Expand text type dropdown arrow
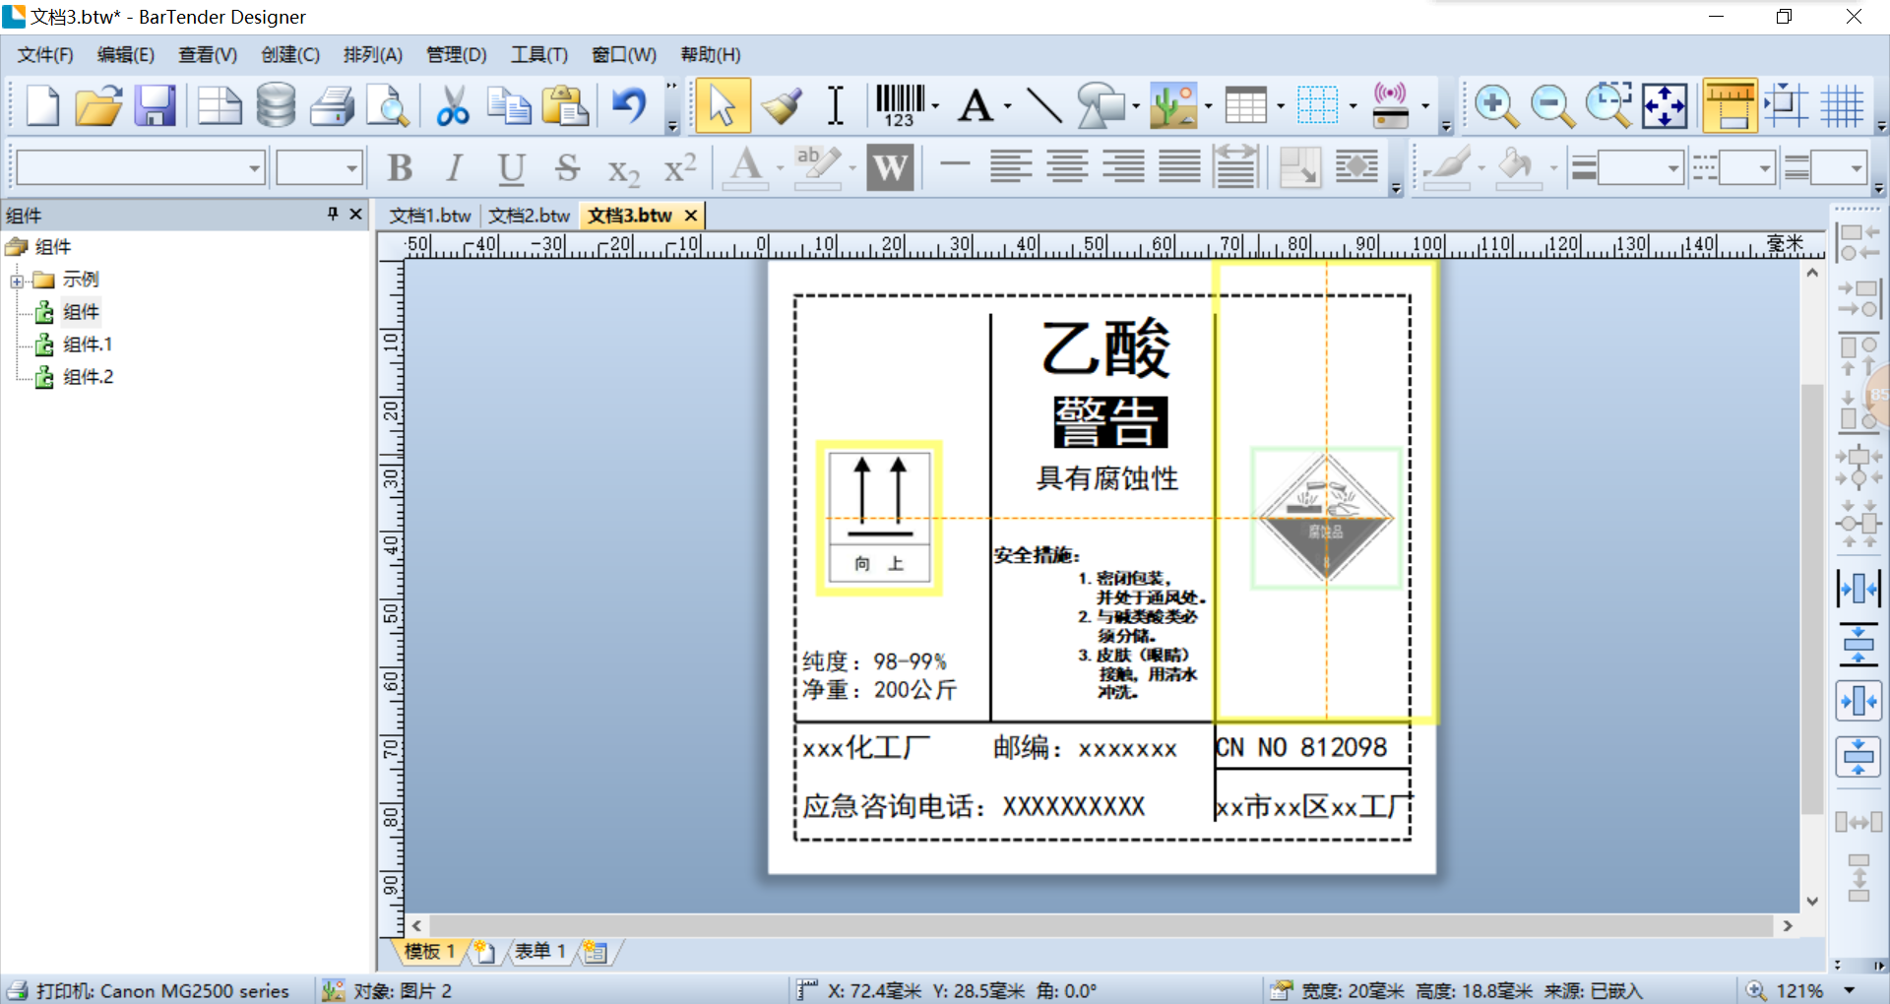This screenshot has width=1890, height=1004. (x=1007, y=105)
